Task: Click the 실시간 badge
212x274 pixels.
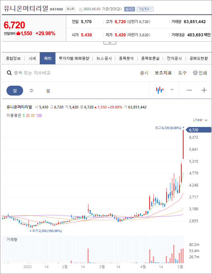Action: click(x=129, y=9)
